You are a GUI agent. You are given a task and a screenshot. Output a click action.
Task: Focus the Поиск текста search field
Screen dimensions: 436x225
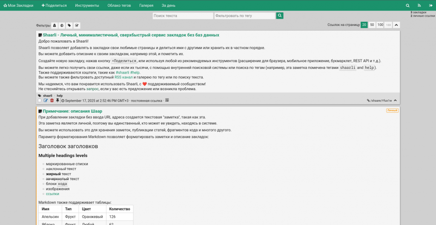click(183, 16)
